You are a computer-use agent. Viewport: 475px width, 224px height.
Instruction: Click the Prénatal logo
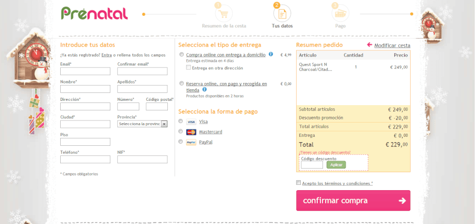pos(94,13)
